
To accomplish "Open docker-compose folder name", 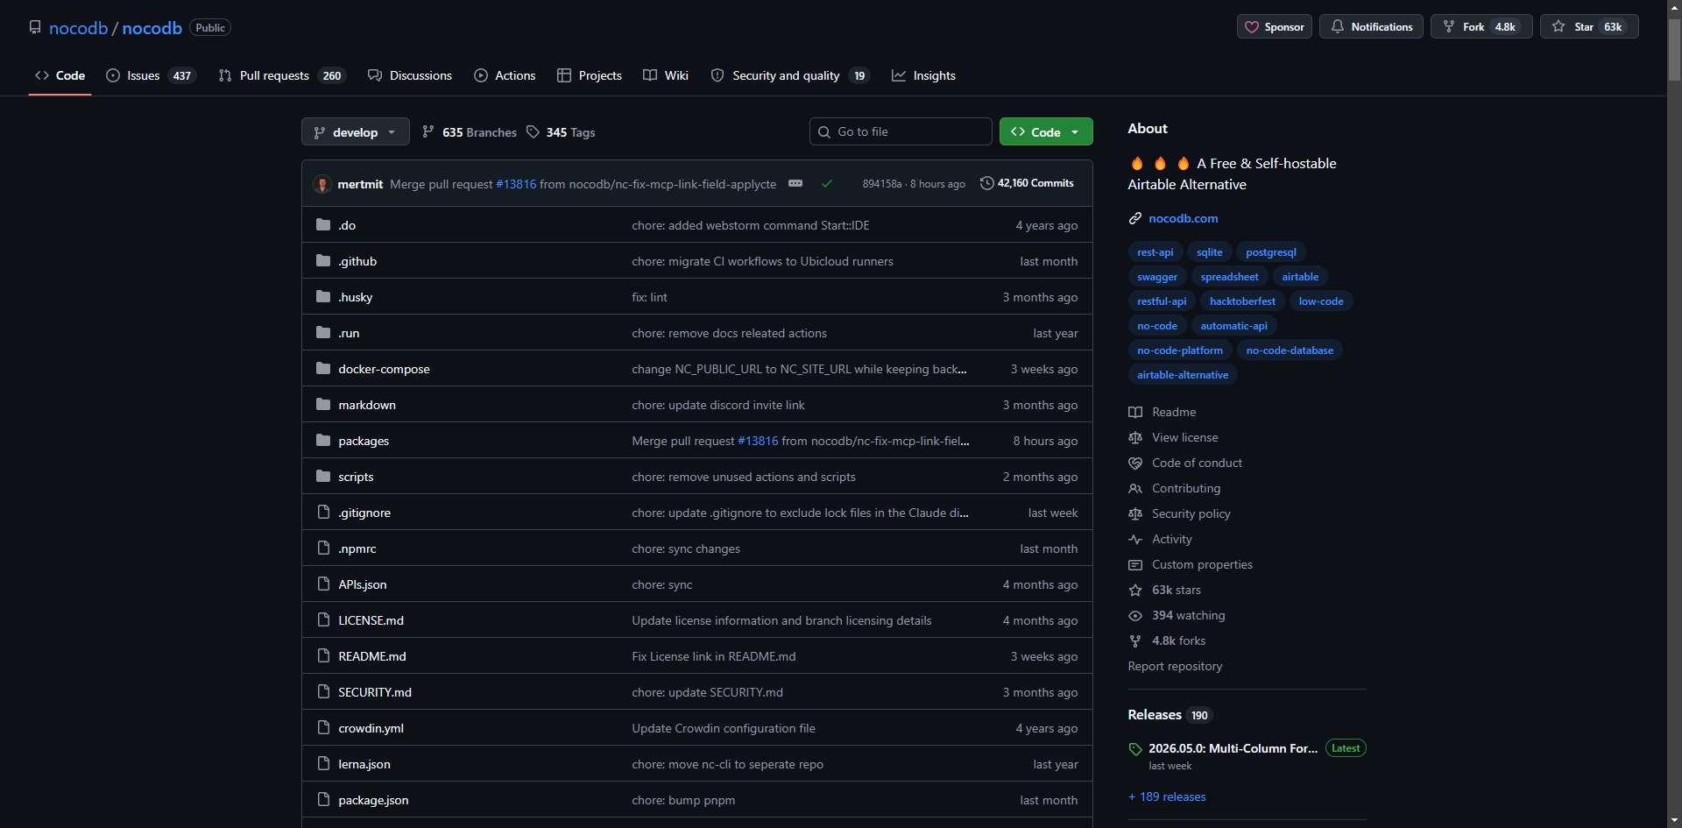I will (x=384, y=369).
